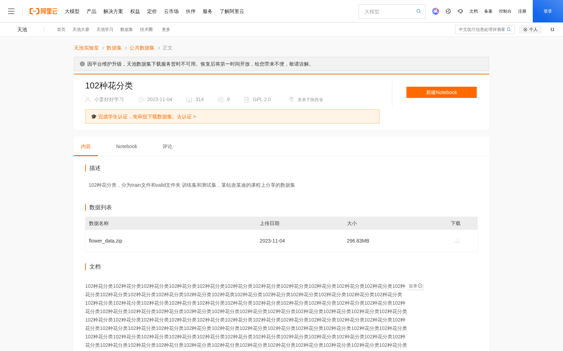Click the Alibaba Cloud logo
Screen dimensions: 563x351
(x=43, y=11)
